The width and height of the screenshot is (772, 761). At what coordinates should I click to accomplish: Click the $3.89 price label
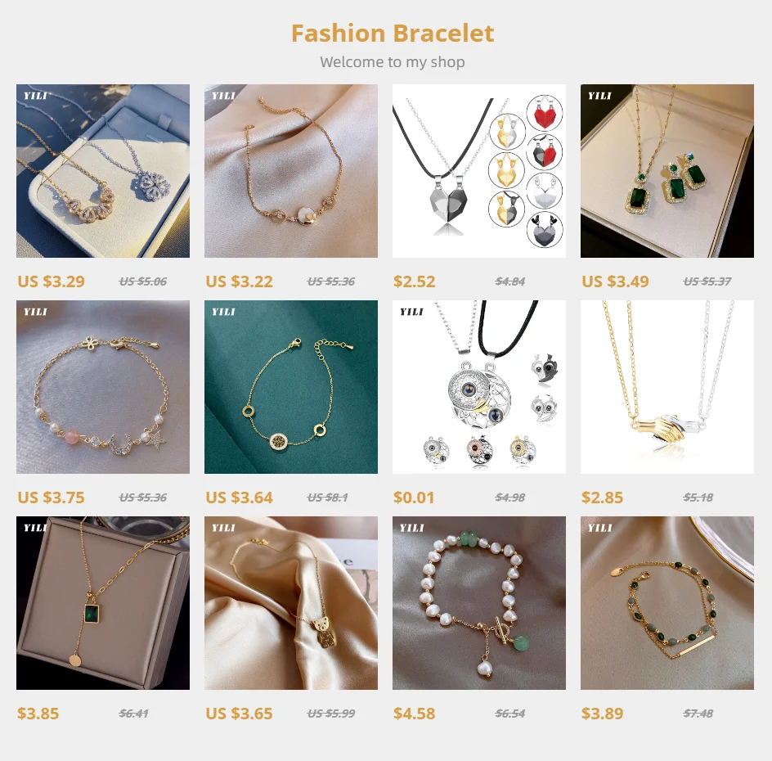[602, 714]
